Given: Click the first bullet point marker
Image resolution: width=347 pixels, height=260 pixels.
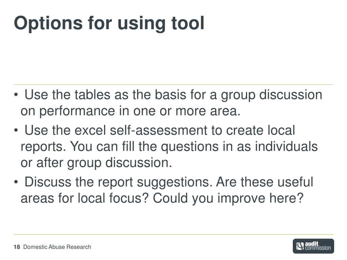Looking at the screenshot, I should (x=16, y=95).
